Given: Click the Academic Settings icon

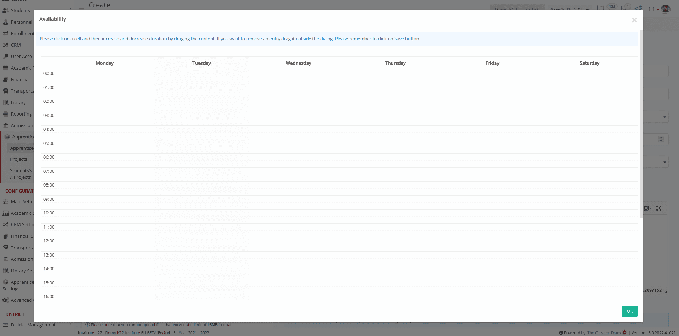Looking at the screenshot, I should (6, 213).
